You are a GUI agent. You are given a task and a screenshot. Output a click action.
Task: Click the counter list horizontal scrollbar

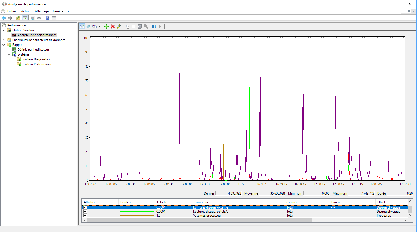(199, 220)
